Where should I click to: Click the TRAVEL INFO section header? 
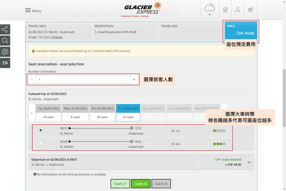[37, 26]
